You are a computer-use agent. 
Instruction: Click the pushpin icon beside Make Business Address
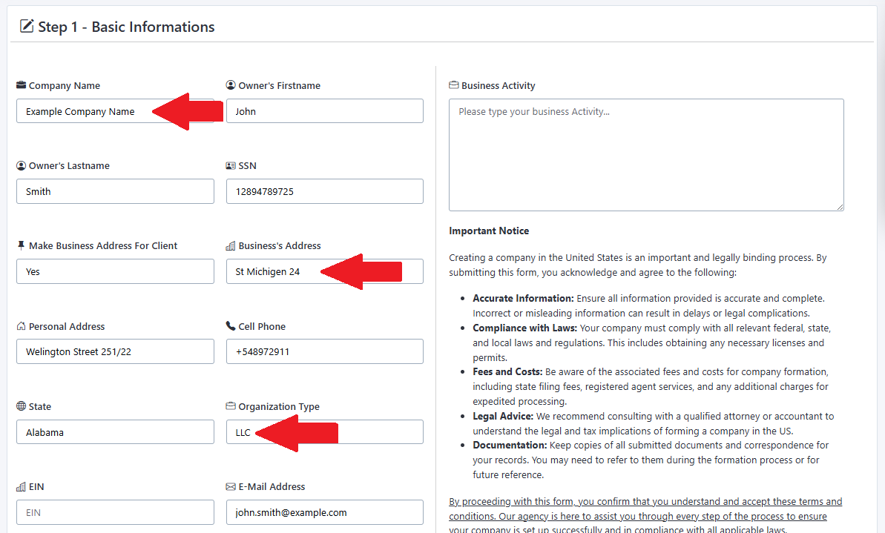22,245
